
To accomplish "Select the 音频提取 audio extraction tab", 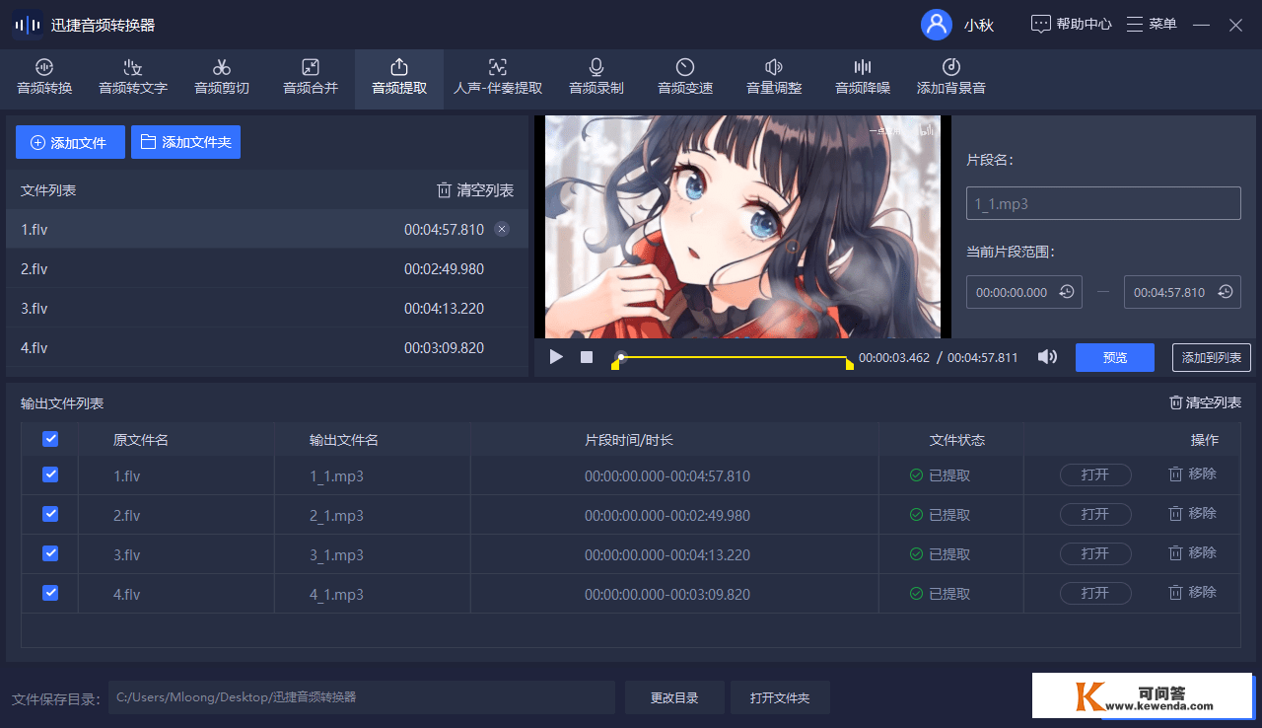I will [x=399, y=77].
